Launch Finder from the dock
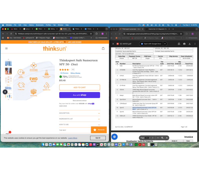This screenshot has height=171, width=199. pos(43,145)
